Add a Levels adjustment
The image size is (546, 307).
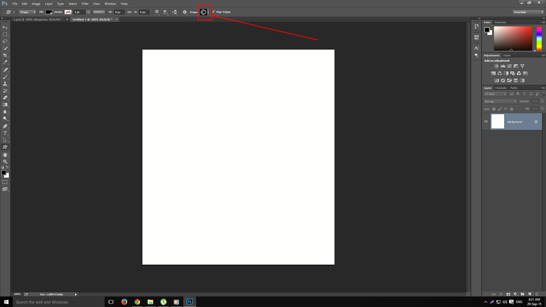(503, 66)
